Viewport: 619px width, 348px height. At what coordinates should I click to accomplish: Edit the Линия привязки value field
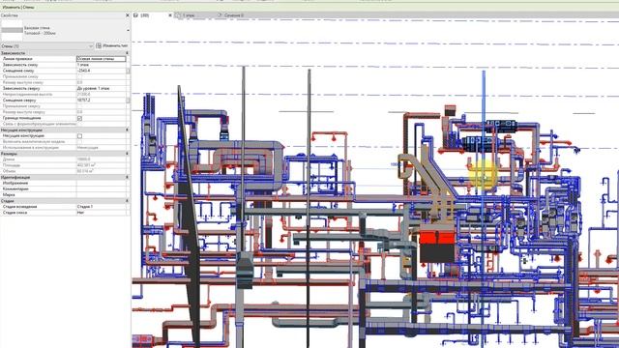[101, 59]
